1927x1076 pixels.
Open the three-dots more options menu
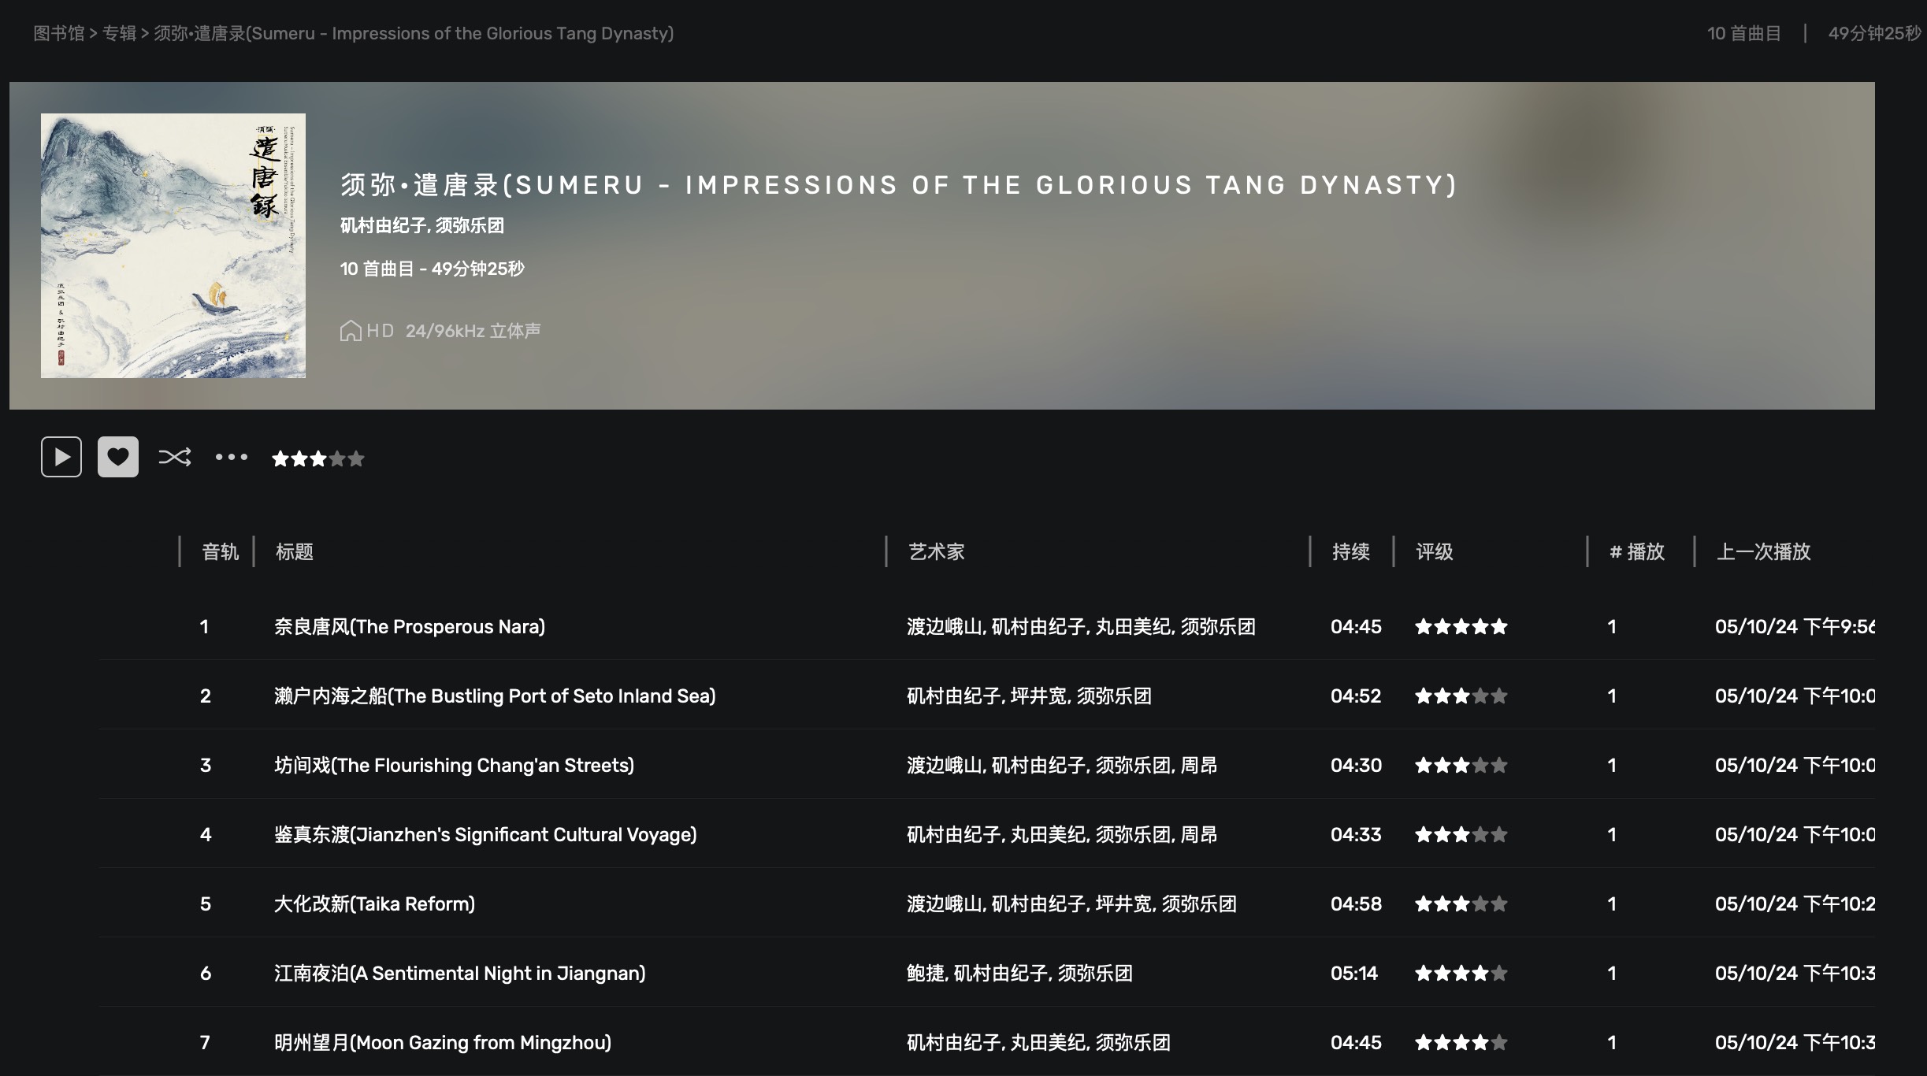(x=232, y=457)
